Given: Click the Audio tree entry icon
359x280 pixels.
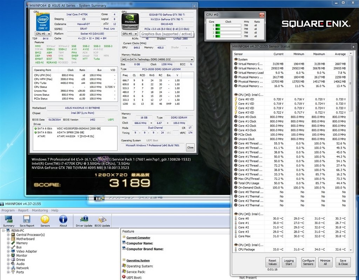Looking at the screenshot, I should 13,264.
